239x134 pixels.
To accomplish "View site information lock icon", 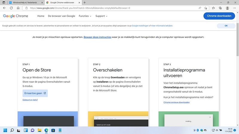I will 26,8.
